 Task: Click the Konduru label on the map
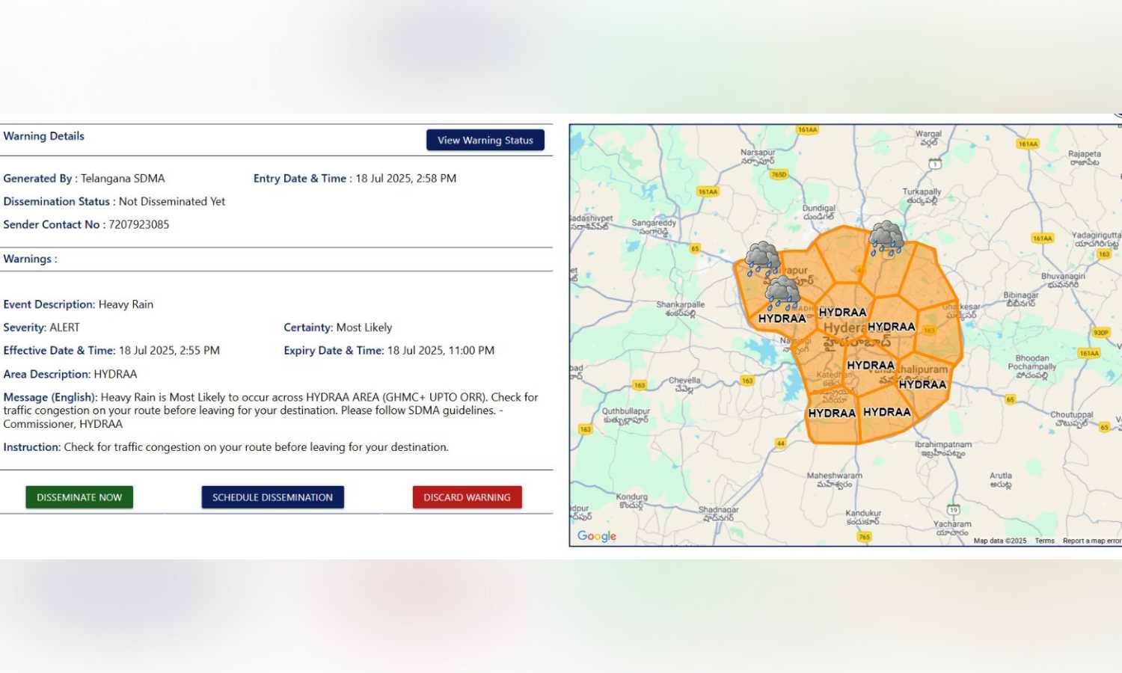(631, 501)
